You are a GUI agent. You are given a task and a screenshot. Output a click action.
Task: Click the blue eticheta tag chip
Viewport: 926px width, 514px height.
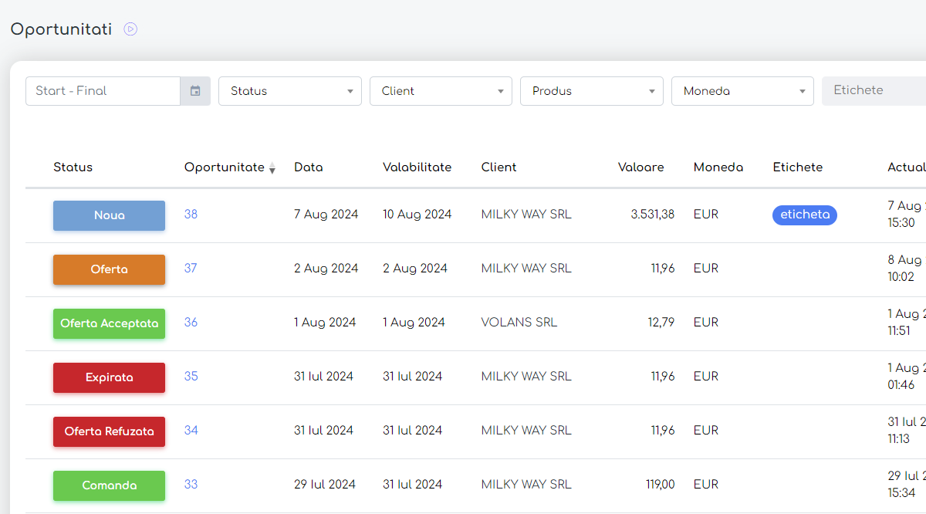(804, 215)
